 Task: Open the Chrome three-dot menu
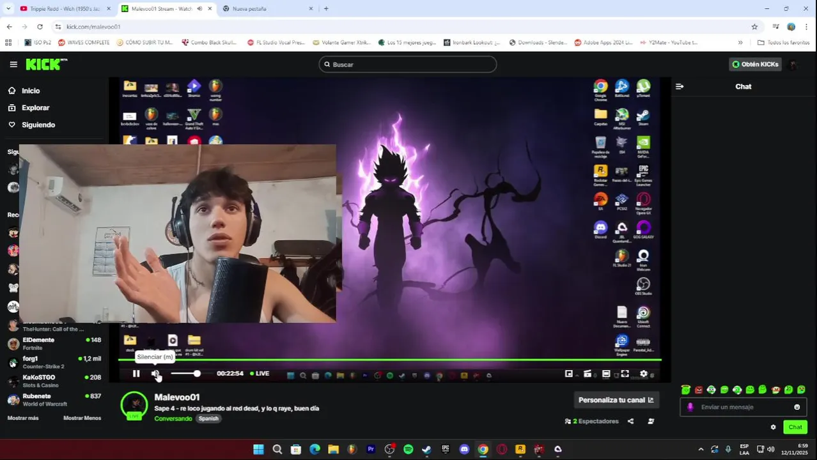[x=807, y=27]
